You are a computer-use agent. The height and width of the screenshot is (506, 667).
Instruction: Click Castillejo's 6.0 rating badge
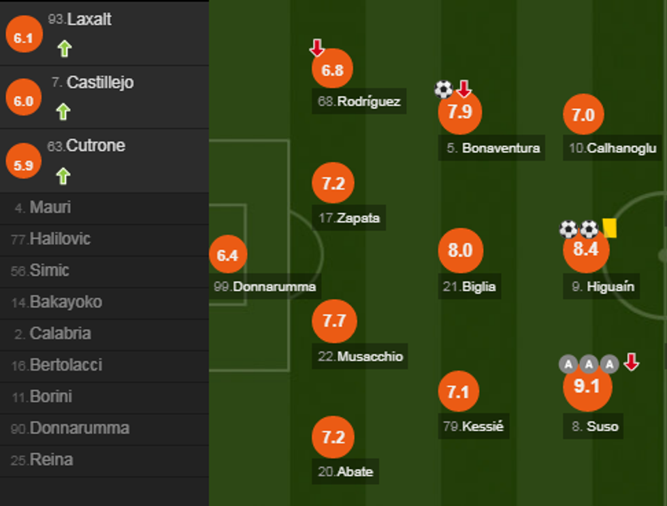click(x=23, y=101)
